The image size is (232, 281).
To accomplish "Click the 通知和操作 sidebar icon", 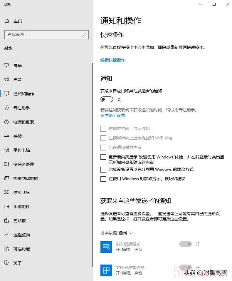I will pyautogui.click(x=6, y=93).
